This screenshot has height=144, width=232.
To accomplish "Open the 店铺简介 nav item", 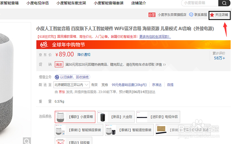I will click(139, 3).
